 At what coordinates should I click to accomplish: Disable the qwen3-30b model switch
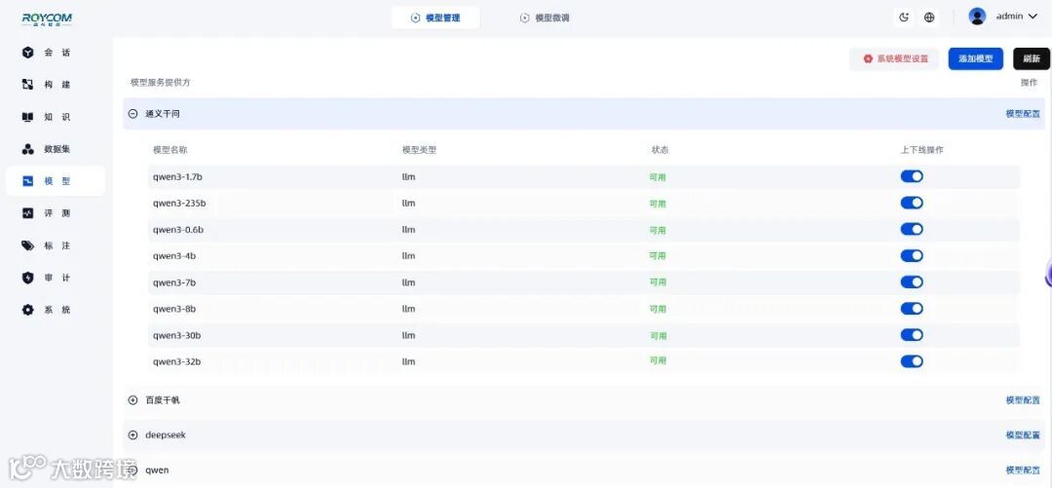tap(912, 335)
